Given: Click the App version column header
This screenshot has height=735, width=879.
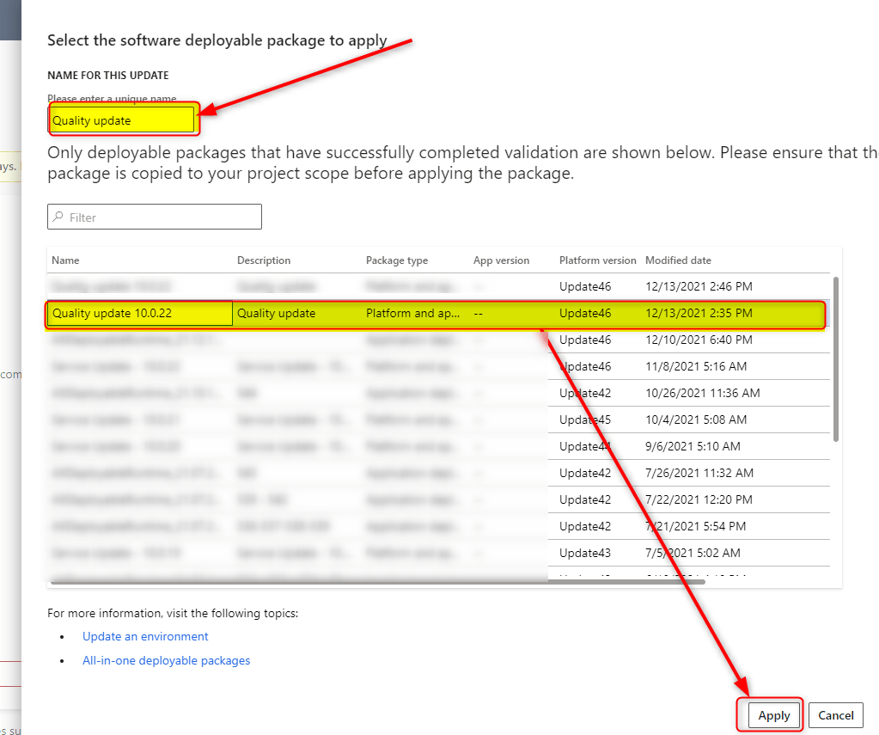Looking at the screenshot, I should [501, 260].
